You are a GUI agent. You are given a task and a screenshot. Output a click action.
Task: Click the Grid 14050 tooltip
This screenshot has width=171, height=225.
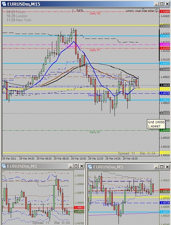156,124
